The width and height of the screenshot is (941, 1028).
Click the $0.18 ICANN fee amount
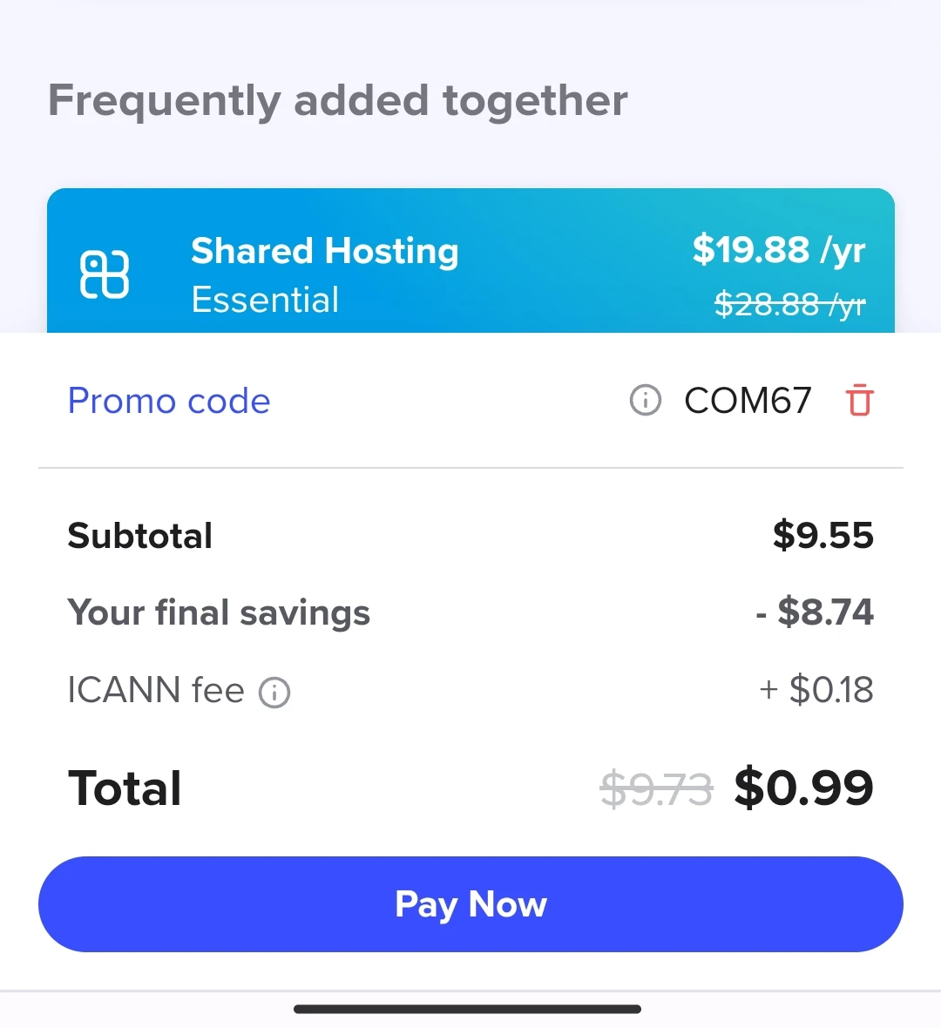pyautogui.click(x=830, y=691)
